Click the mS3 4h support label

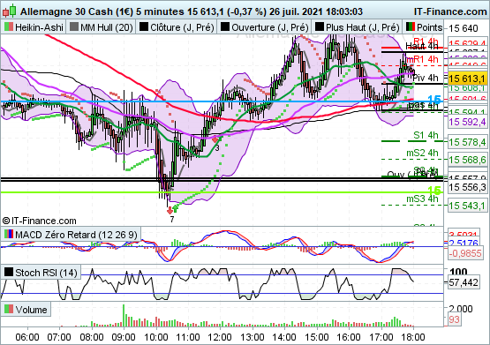point(422,199)
